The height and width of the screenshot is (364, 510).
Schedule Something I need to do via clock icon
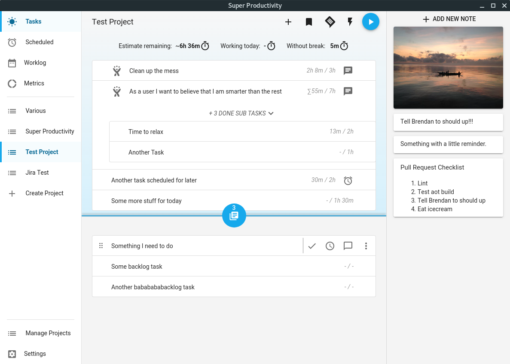(x=330, y=246)
